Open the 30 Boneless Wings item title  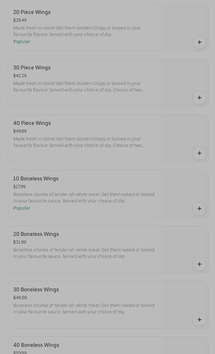(36, 290)
